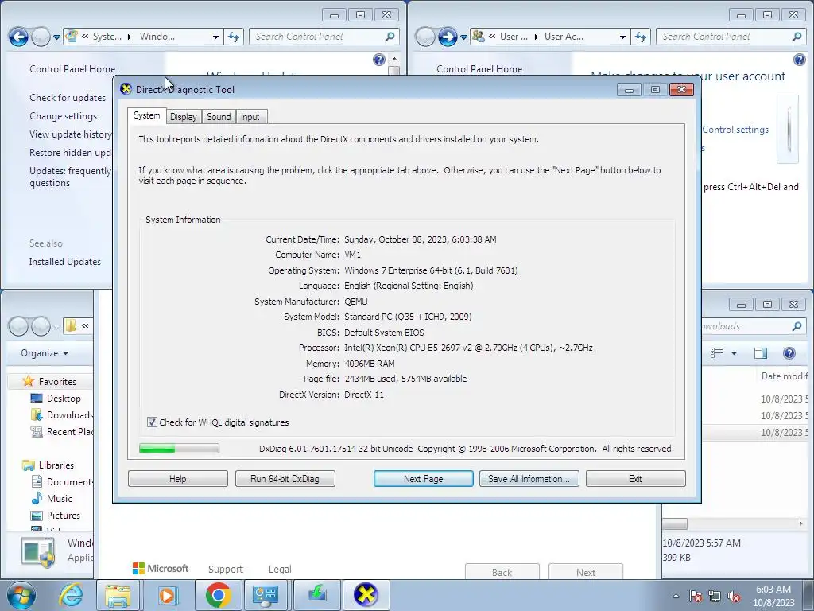814x611 pixels.
Task: Click DirectX Diagnostic Tool title bar icon
Action: pos(126,89)
